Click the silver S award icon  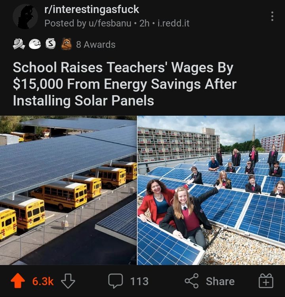51,44
